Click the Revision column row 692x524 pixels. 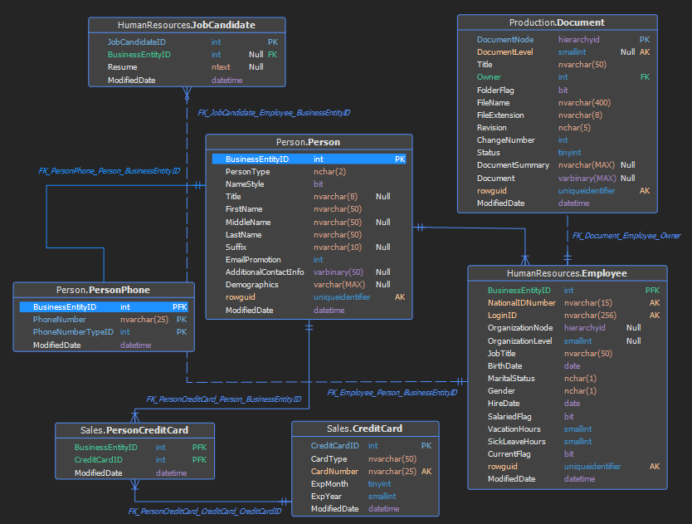(x=558, y=127)
